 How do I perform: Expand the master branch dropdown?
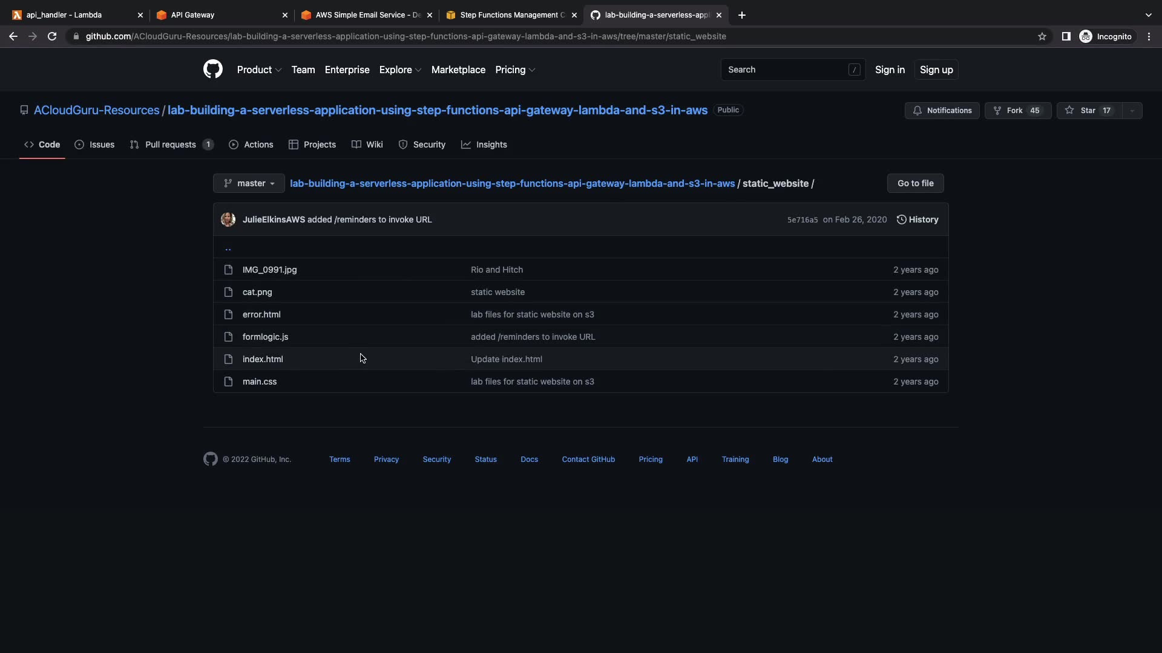pos(249,183)
